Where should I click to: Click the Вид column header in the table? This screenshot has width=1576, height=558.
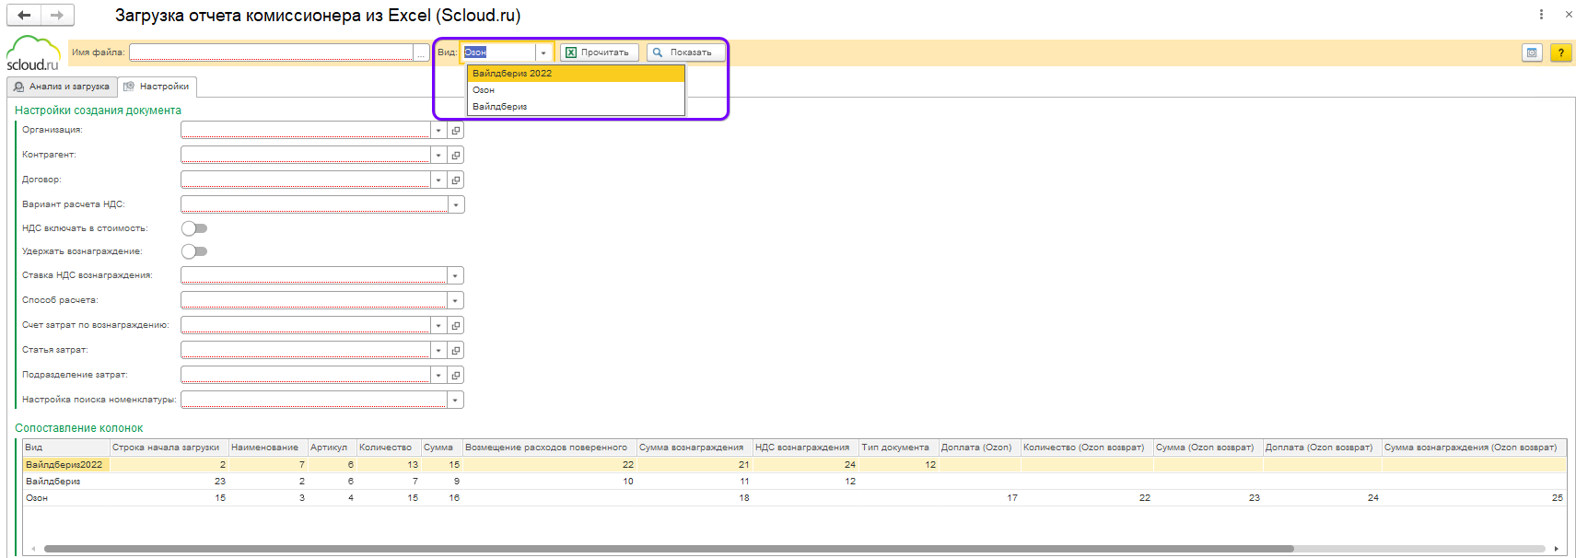coord(66,448)
